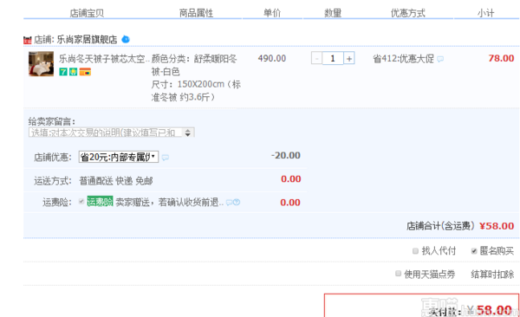
Task: Click the 数量 column header
Action: click(x=333, y=13)
